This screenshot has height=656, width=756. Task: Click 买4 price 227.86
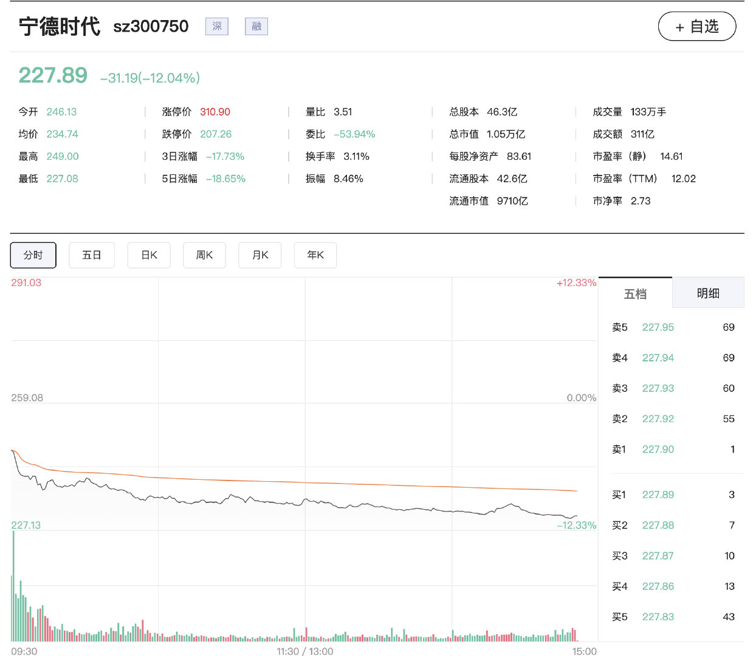[658, 586]
